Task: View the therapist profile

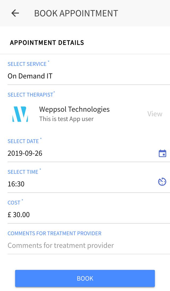Action: pyautogui.click(x=155, y=114)
